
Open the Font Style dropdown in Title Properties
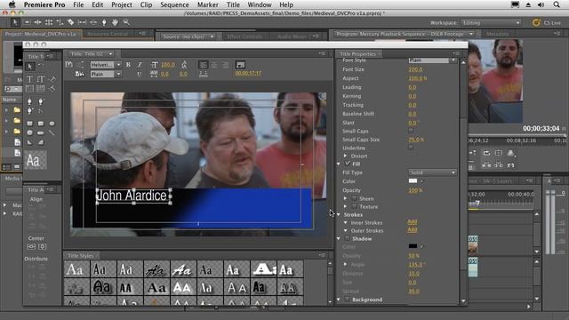pos(433,60)
